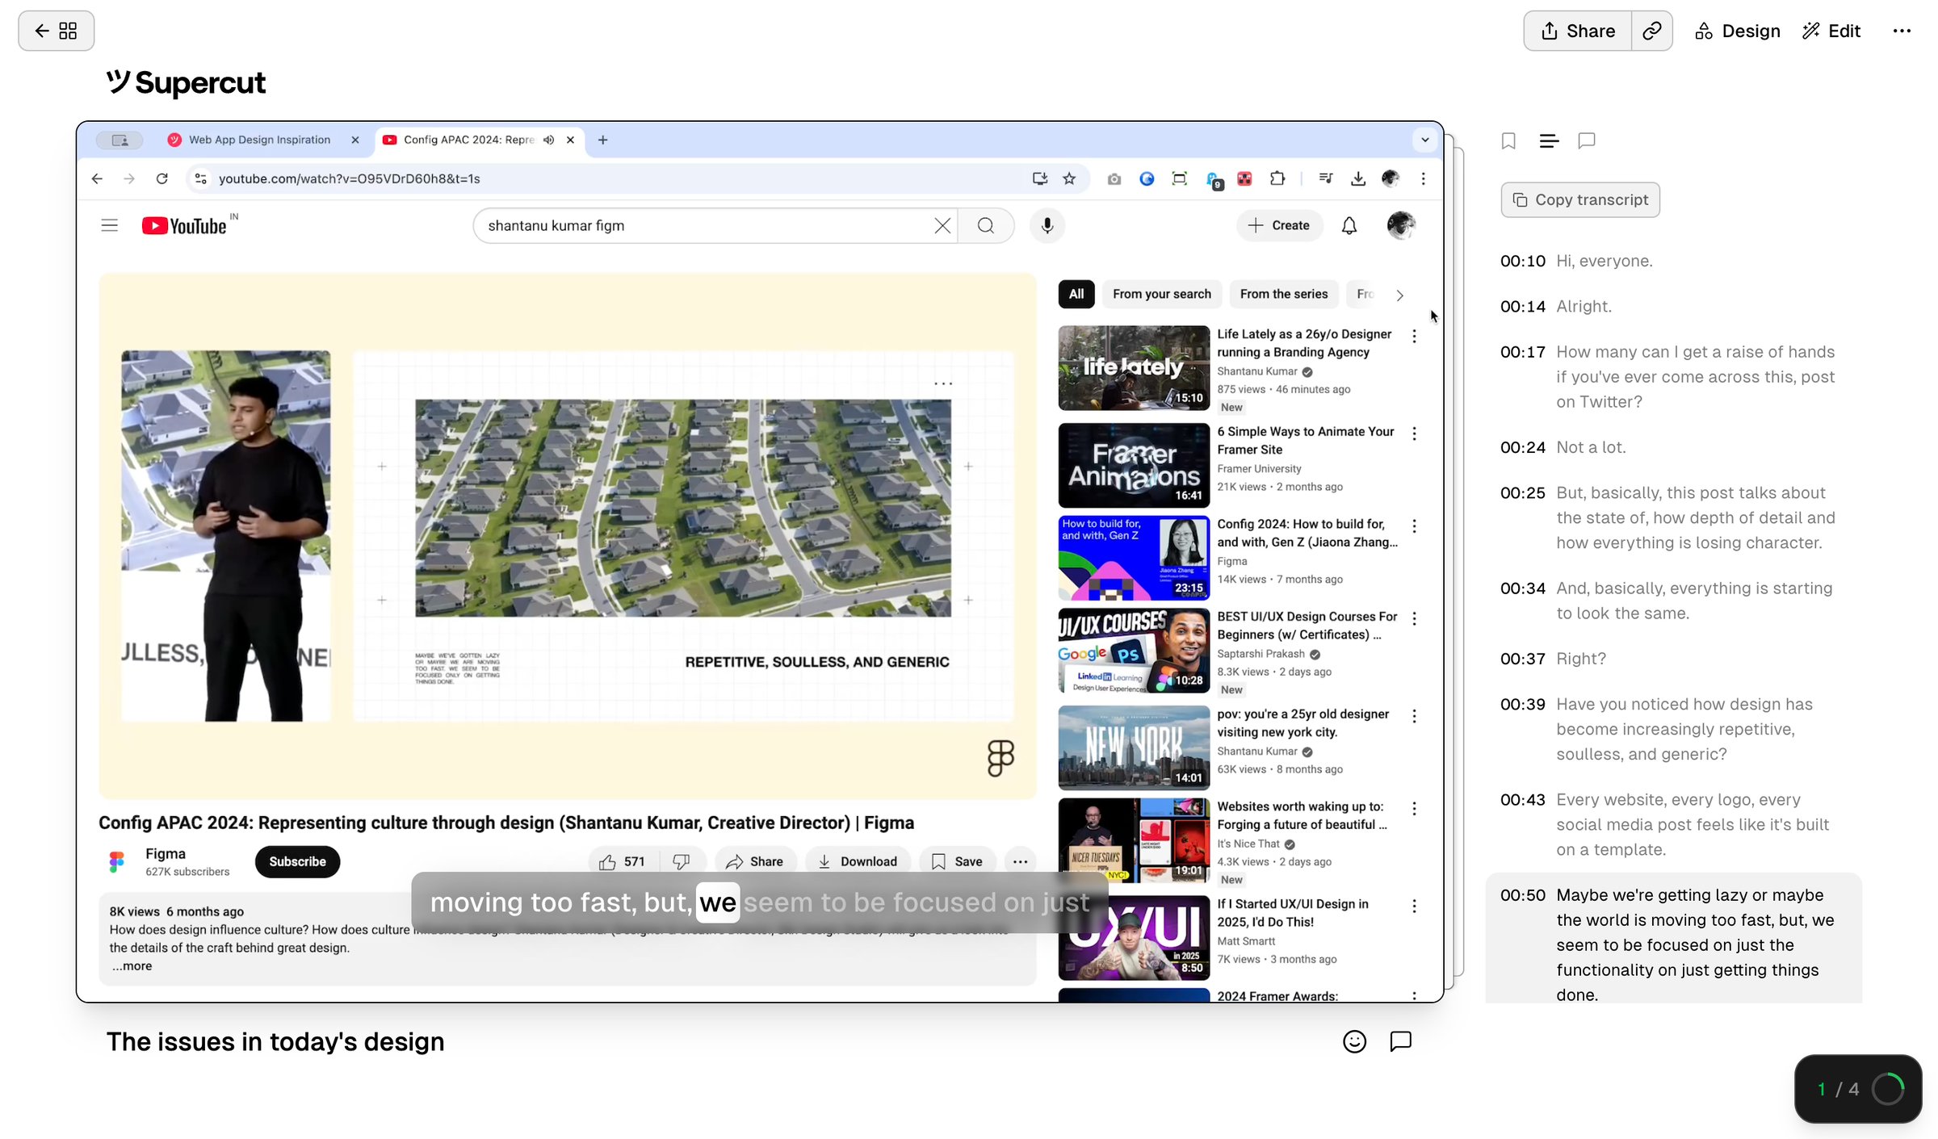Show the transcript panel icon
Screen dimensions: 1938x1139
tap(1549, 141)
